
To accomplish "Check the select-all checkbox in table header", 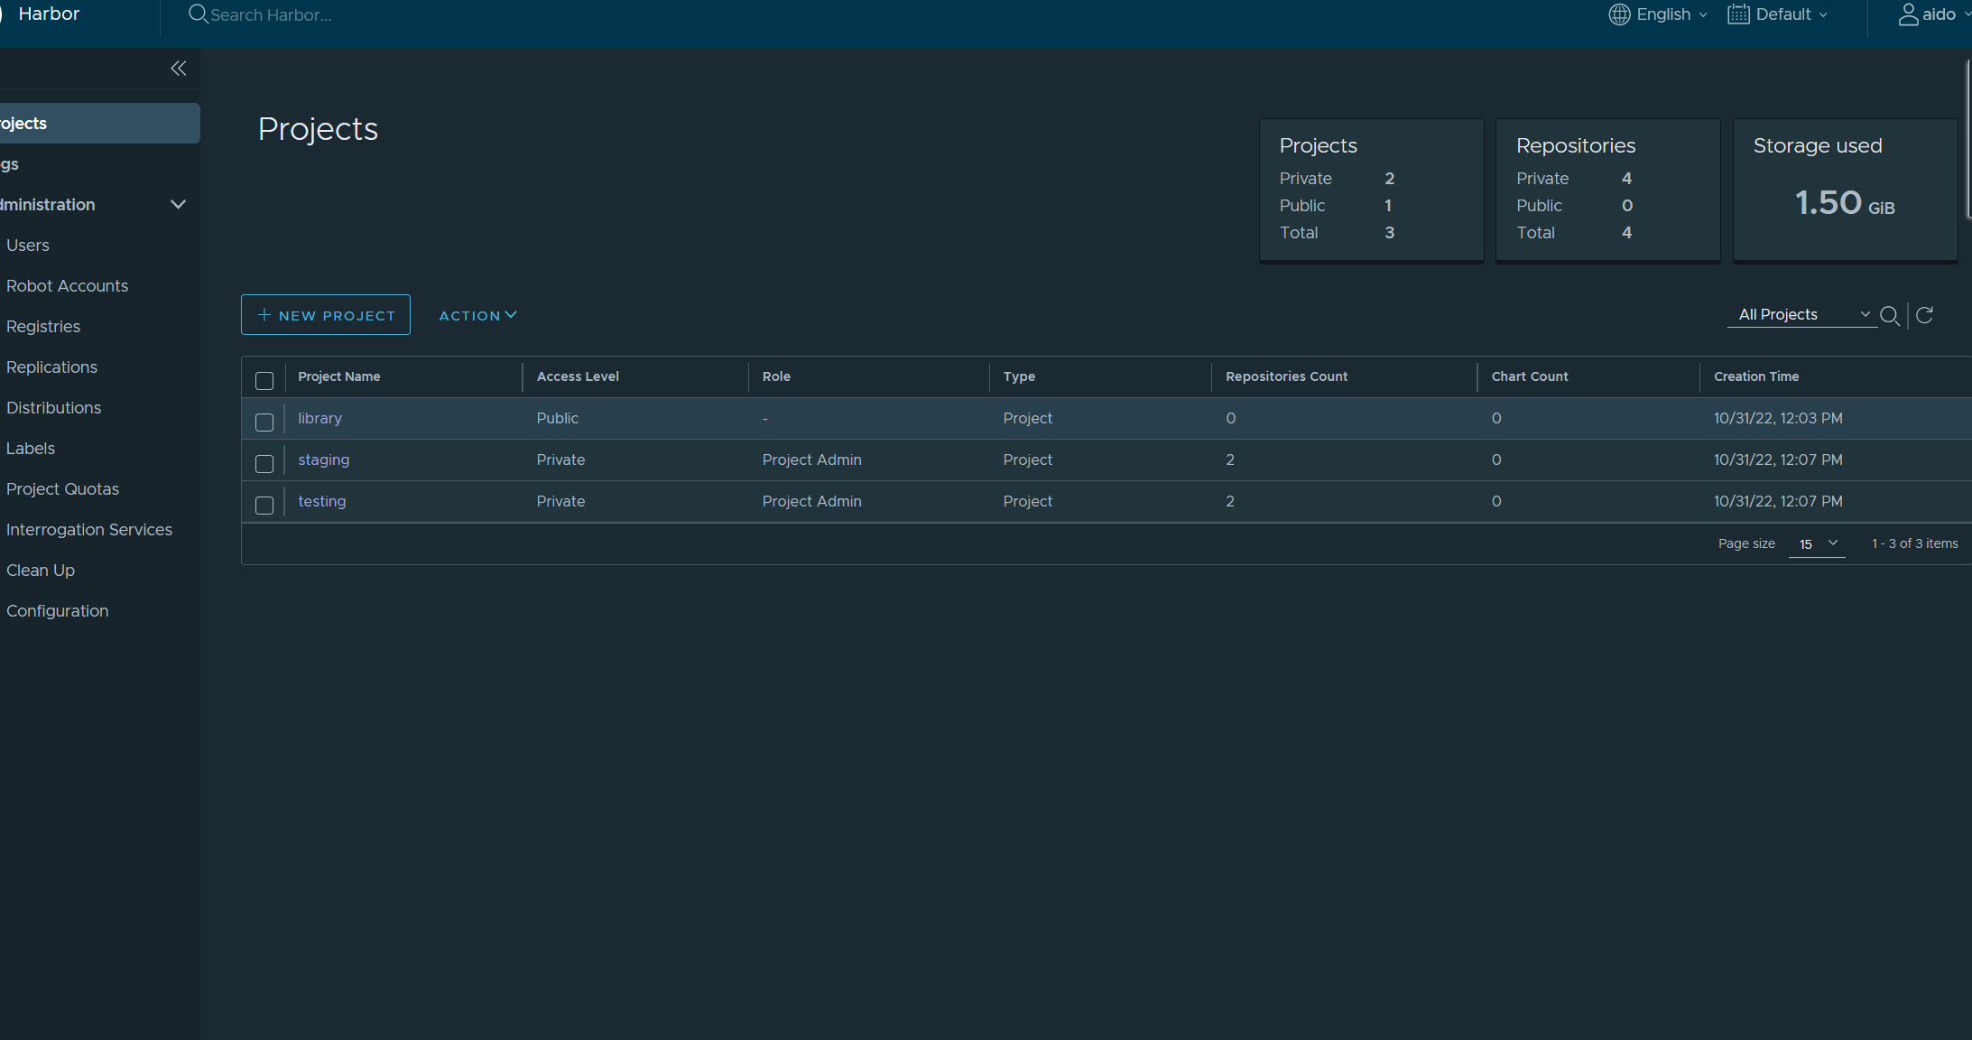I will coord(264,381).
